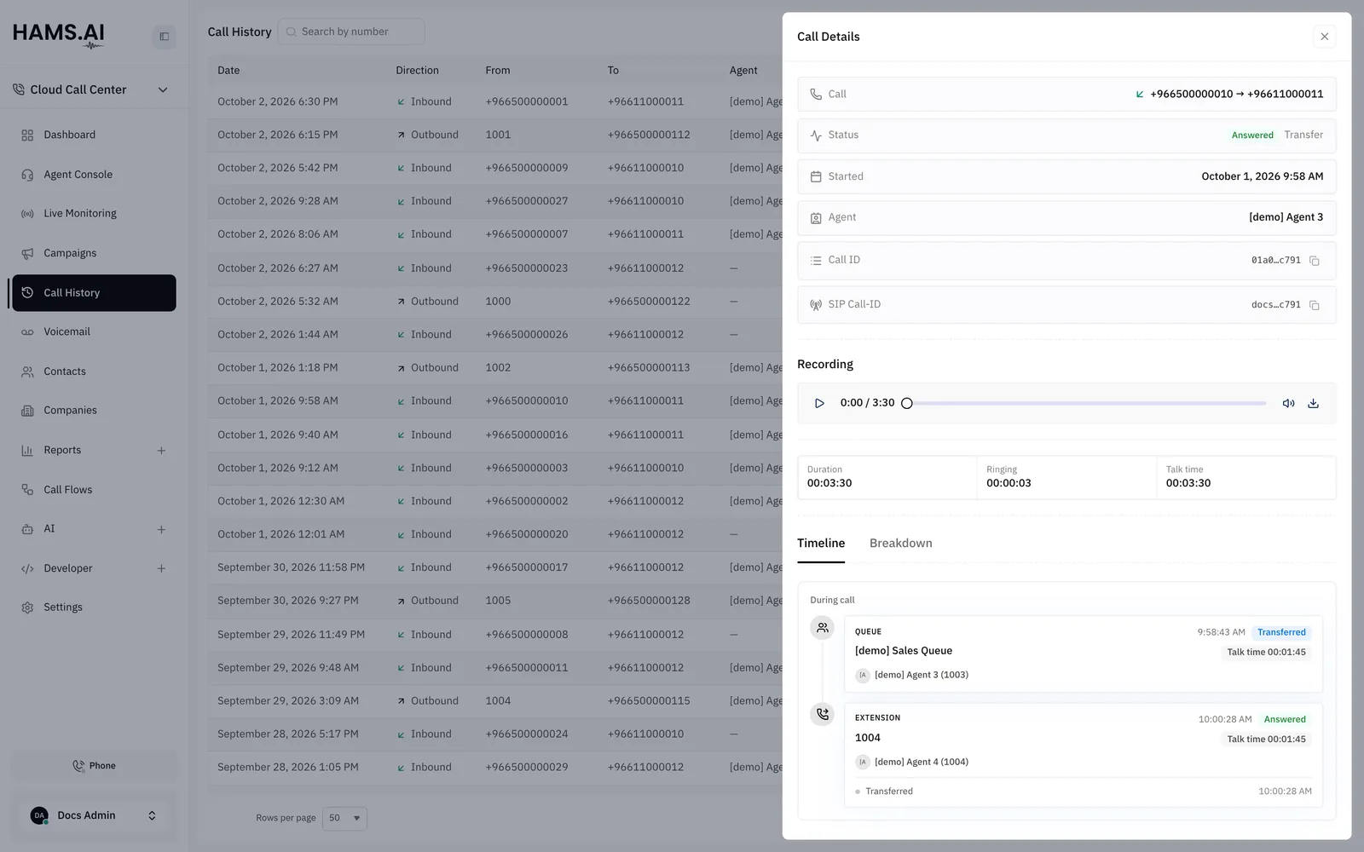Open the Docs Admin account switcher
The width and height of the screenshot is (1364, 852).
94,815
